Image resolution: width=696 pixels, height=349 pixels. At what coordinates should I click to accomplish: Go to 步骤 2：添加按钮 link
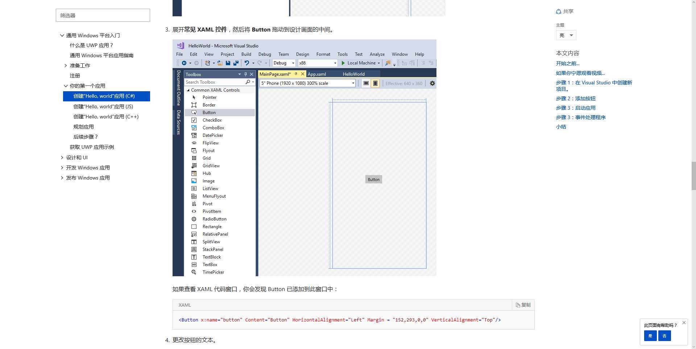coord(576,98)
